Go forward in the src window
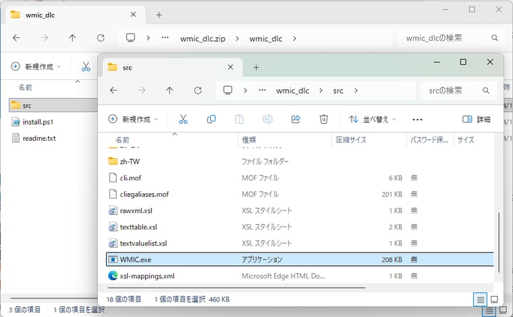513x317 pixels. tap(141, 90)
